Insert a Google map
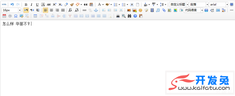The image size is (235, 96). [x=175, y=10]
